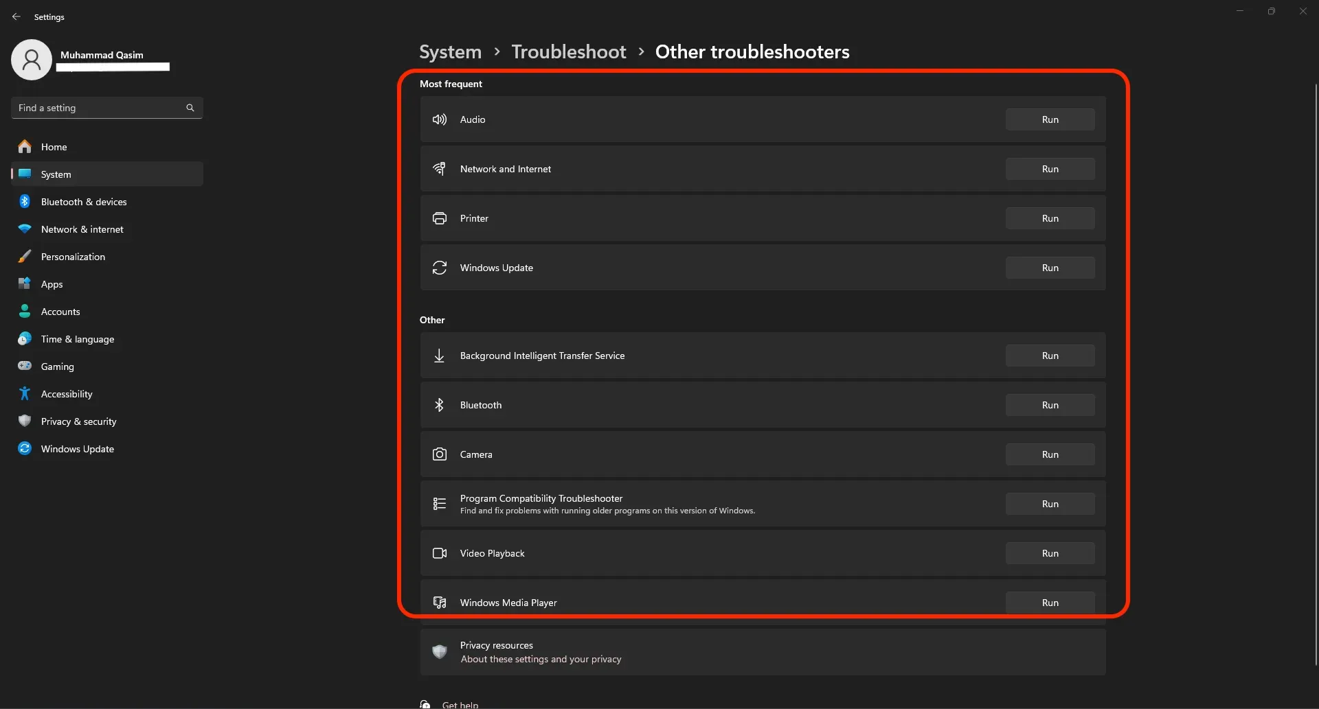Click the Apps sidebar icon
The width and height of the screenshot is (1319, 709).
click(x=25, y=283)
